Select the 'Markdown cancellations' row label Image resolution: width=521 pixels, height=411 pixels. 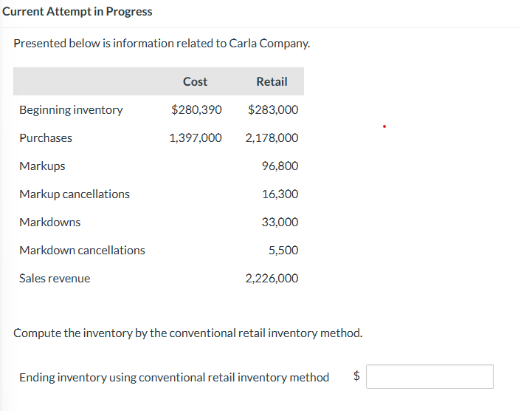(82, 251)
